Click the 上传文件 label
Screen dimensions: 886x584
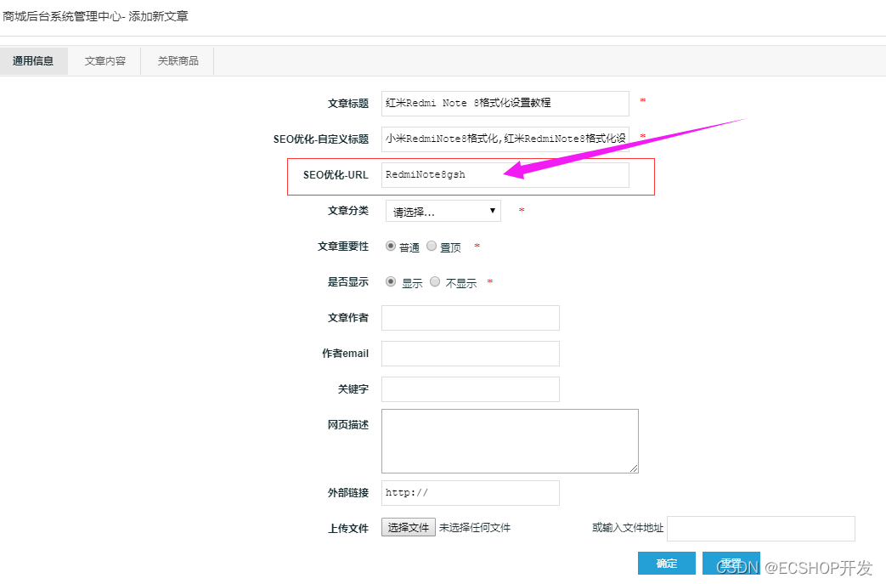pos(348,529)
